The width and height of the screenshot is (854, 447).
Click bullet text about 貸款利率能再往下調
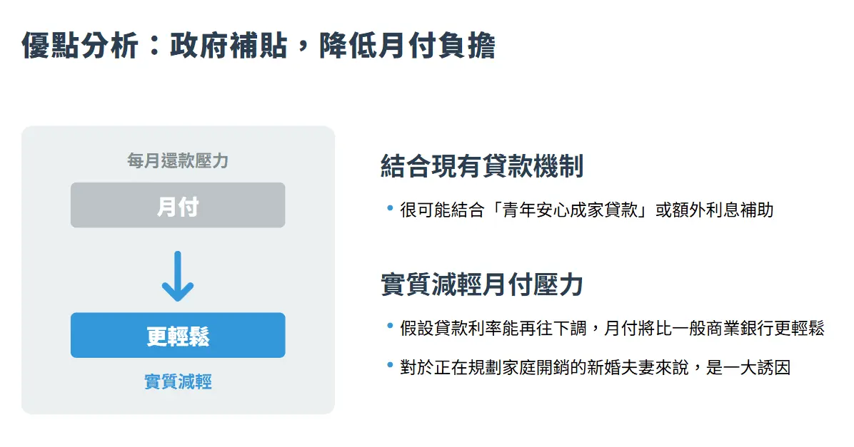612,328
